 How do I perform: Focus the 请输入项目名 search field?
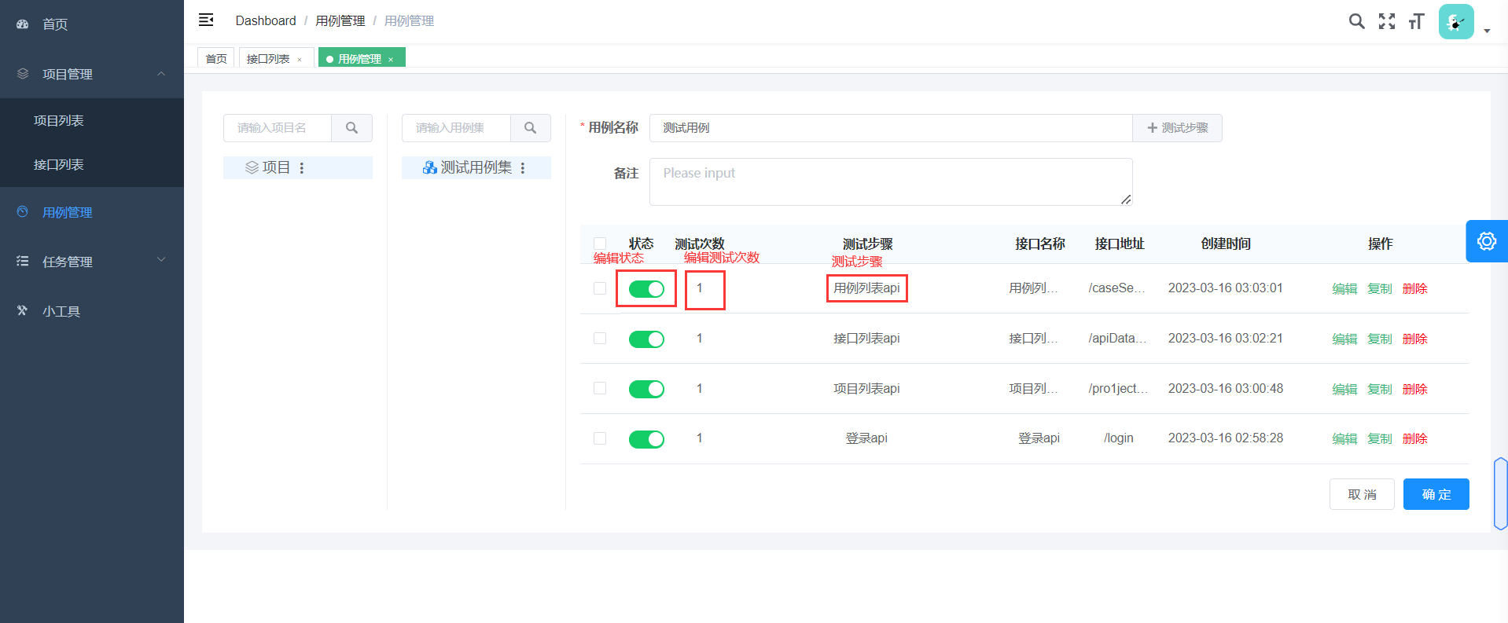point(278,128)
